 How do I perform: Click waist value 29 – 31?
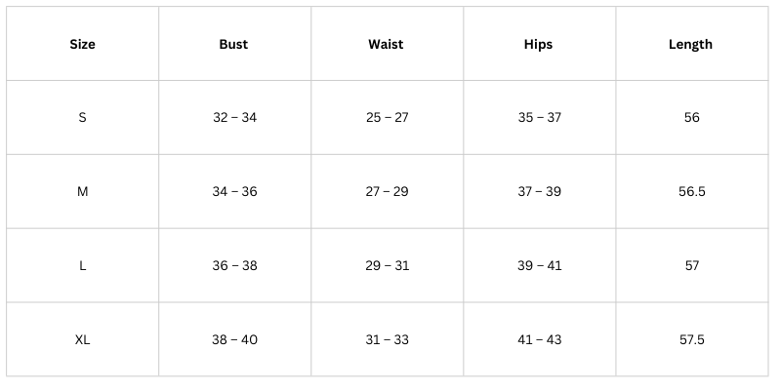tap(387, 265)
